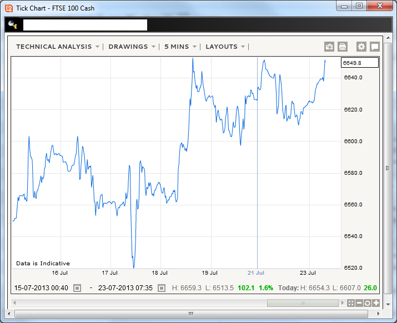
Task: Fit chart with the expand arrows icon
Action: click(350, 303)
